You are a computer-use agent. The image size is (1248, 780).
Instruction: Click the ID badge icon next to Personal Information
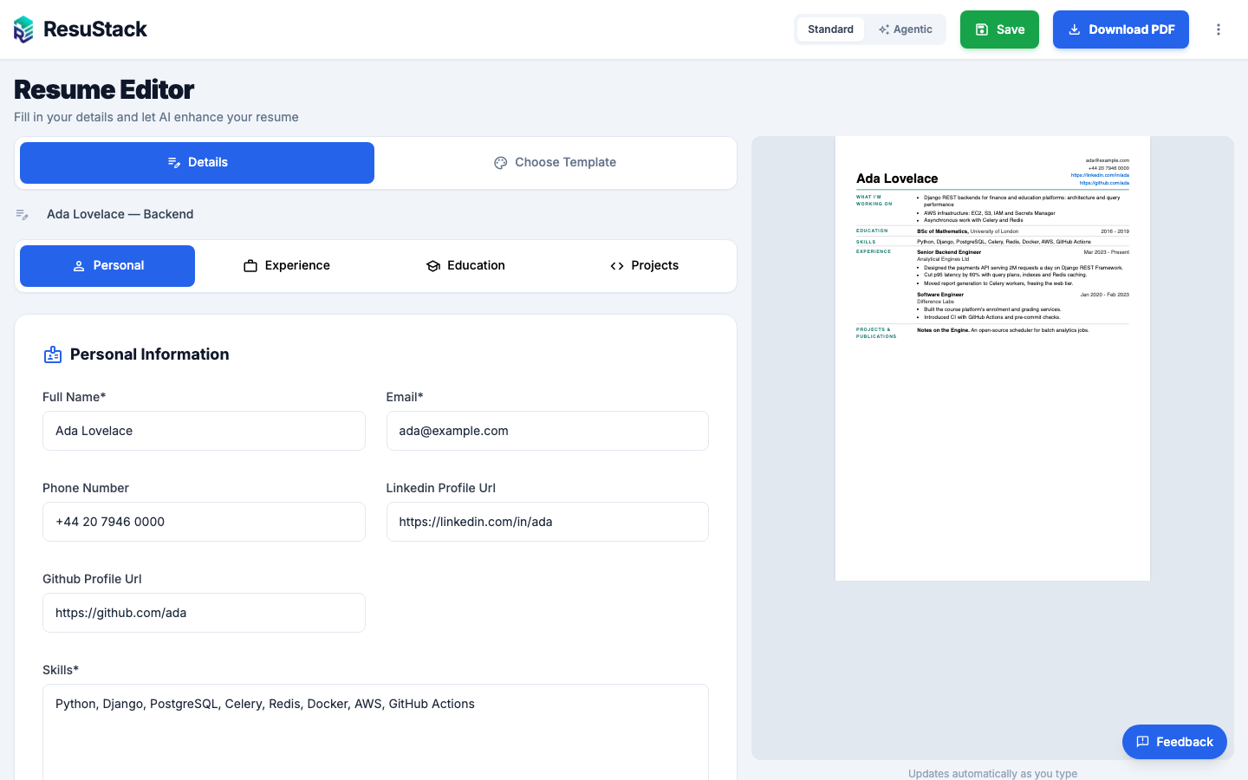coord(53,354)
